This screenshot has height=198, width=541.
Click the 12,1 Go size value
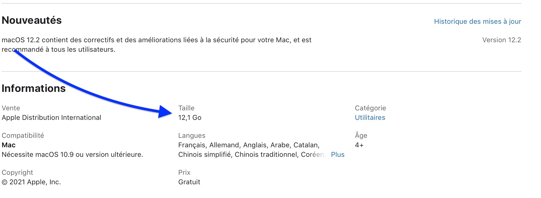(x=190, y=117)
